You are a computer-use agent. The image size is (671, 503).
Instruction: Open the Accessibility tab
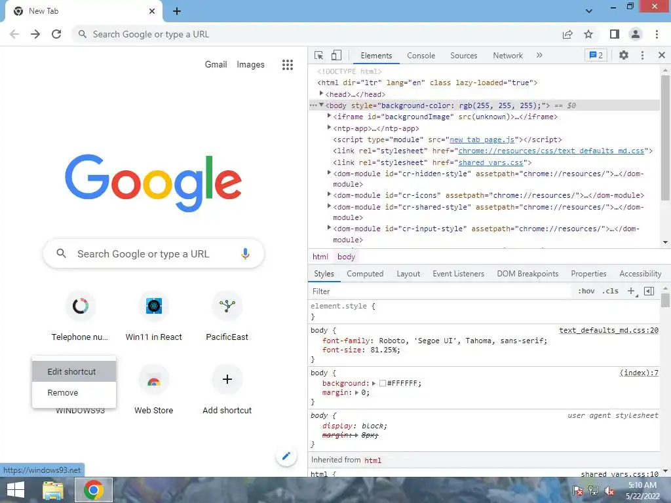click(640, 274)
